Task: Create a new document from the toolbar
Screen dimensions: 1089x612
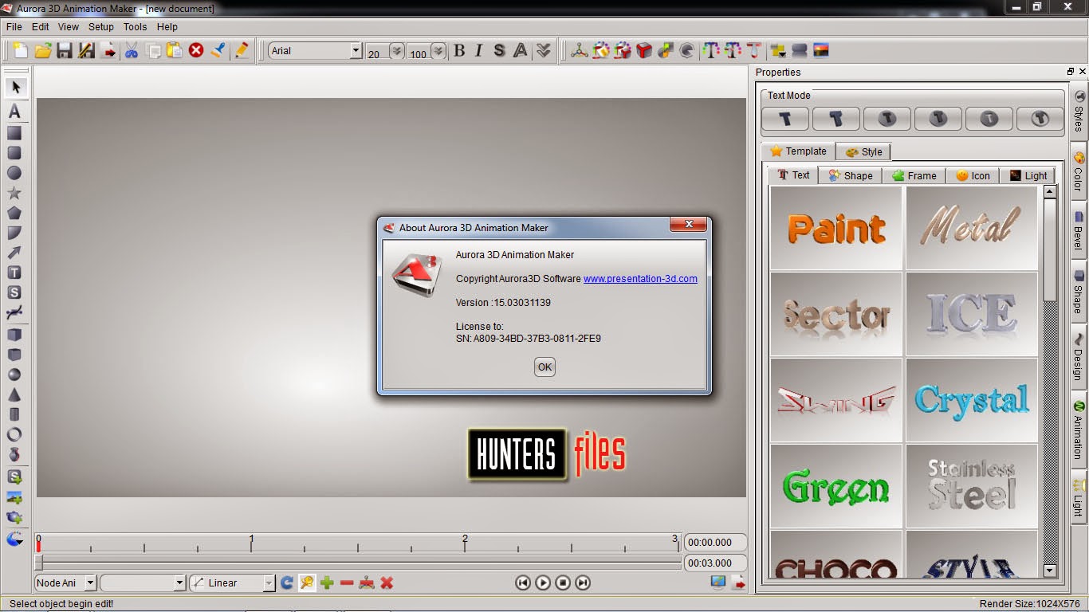Action: 20,51
